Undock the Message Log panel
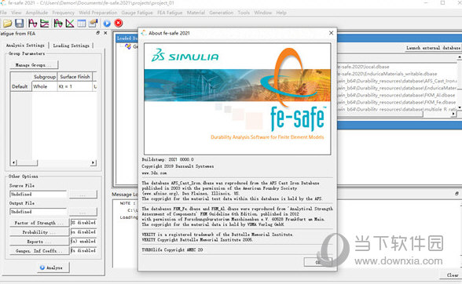Viewport: 462px width, 284px height. pyautogui.click(x=456, y=194)
